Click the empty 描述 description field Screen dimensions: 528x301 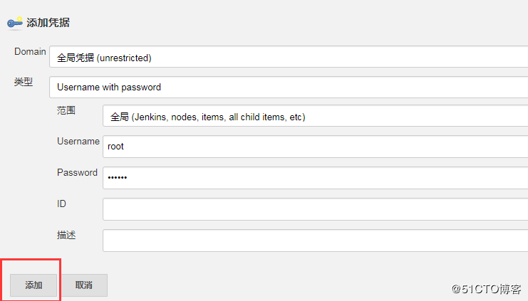click(x=314, y=240)
